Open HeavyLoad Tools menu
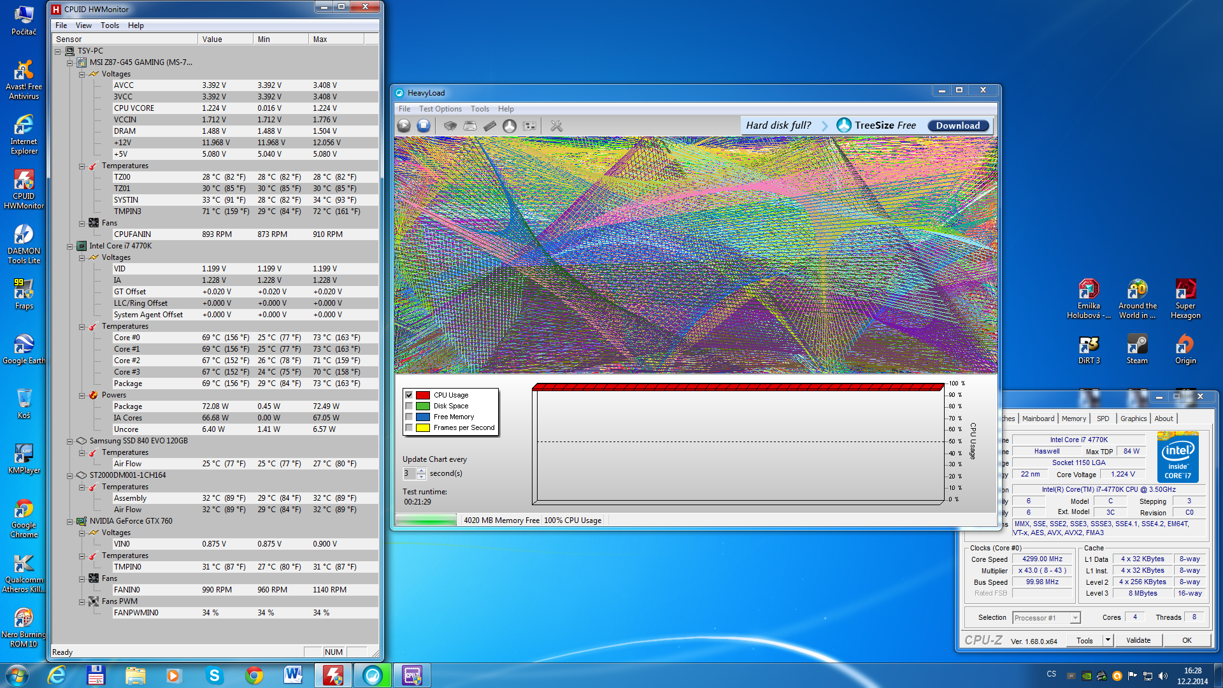This screenshot has height=688, width=1223. click(x=480, y=109)
